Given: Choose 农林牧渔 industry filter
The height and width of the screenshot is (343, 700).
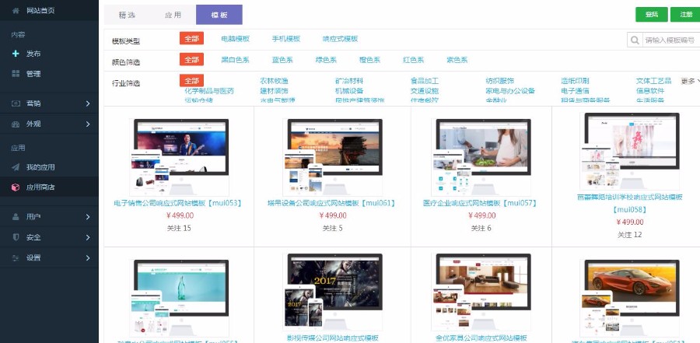Looking at the screenshot, I should pos(274,81).
